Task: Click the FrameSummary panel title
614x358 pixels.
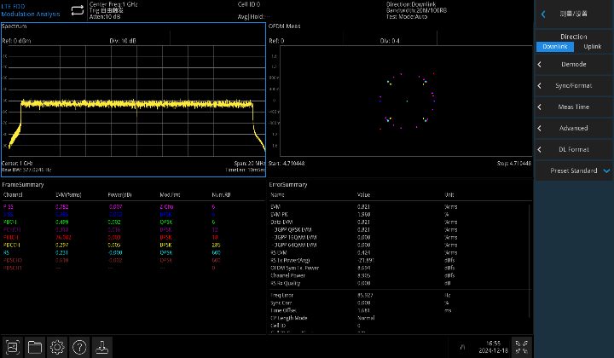Action: (x=23, y=185)
